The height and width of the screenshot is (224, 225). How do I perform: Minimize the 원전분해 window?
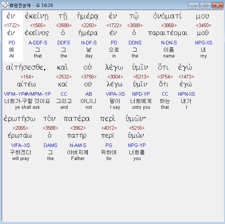click(194, 5)
